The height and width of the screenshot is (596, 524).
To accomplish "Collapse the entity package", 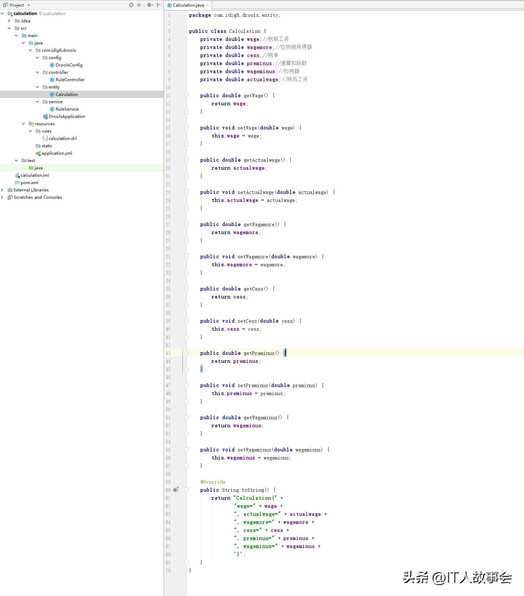I will [37, 87].
